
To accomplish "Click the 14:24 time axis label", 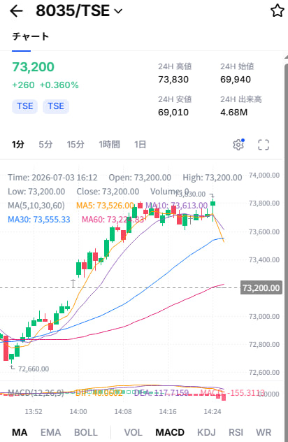I will coord(213,411).
